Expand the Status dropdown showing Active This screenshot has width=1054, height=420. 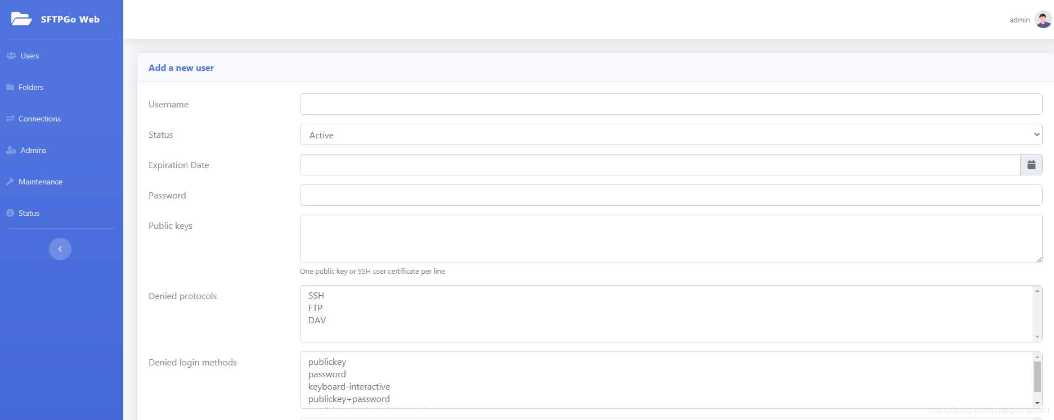tap(671, 134)
